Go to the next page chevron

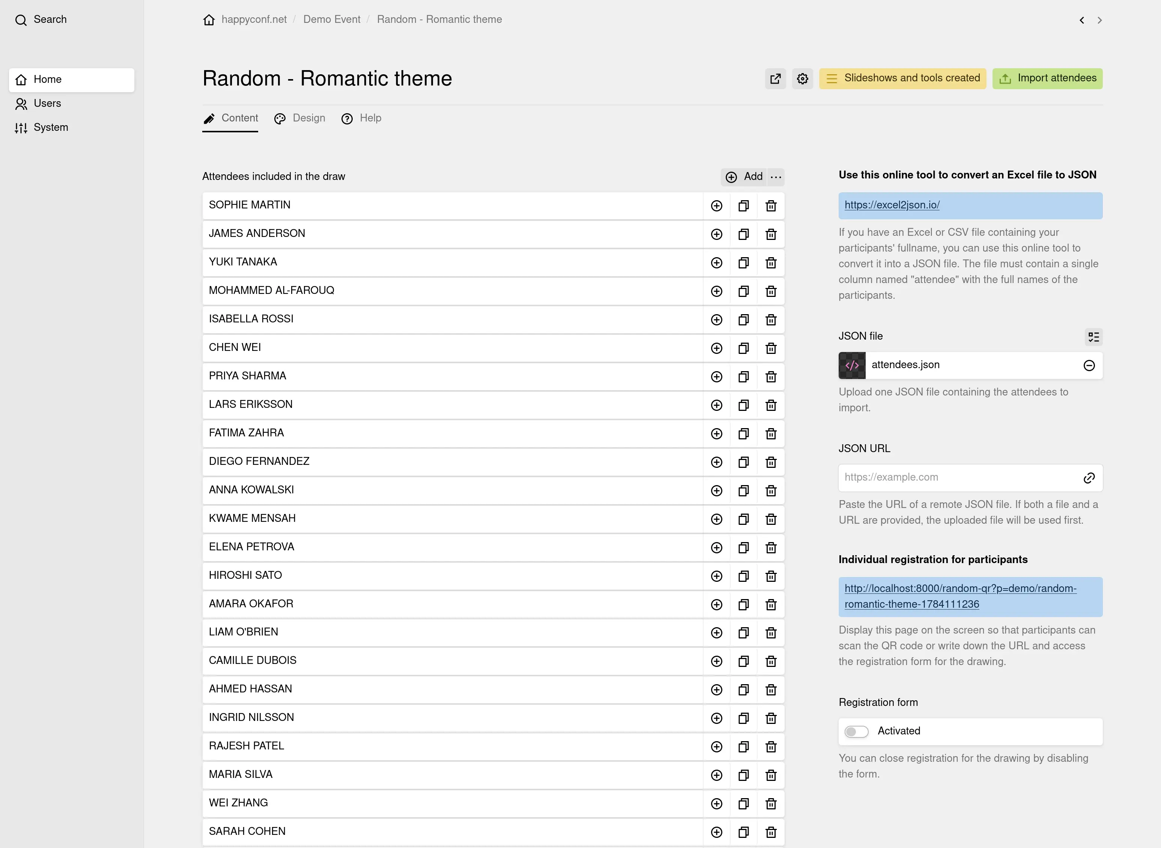[x=1099, y=20]
